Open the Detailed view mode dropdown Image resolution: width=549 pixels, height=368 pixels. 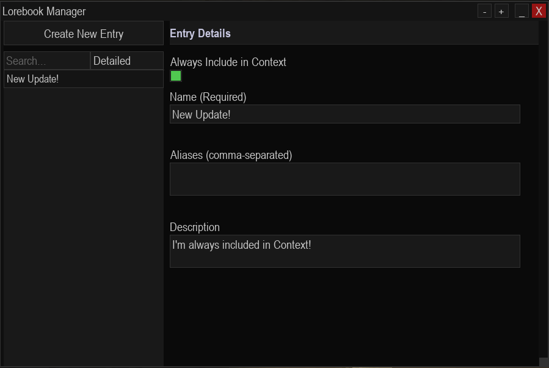point(127,61)
